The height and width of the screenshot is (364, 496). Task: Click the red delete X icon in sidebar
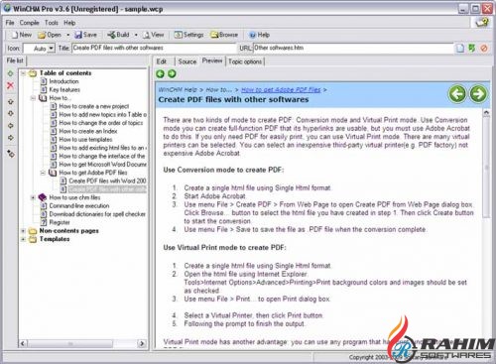click(11, 85)
